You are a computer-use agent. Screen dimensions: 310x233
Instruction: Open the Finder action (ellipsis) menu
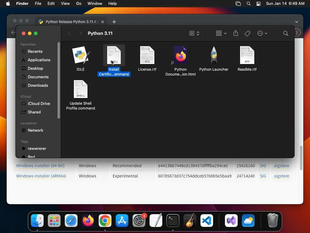(262, 33)
